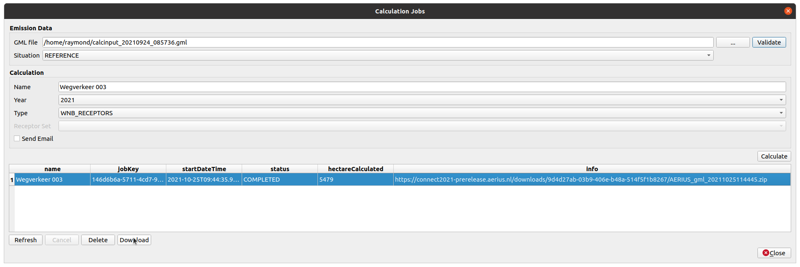800x267 pixels.
Task: Delete the selected job
Action: tap(98, 240)
